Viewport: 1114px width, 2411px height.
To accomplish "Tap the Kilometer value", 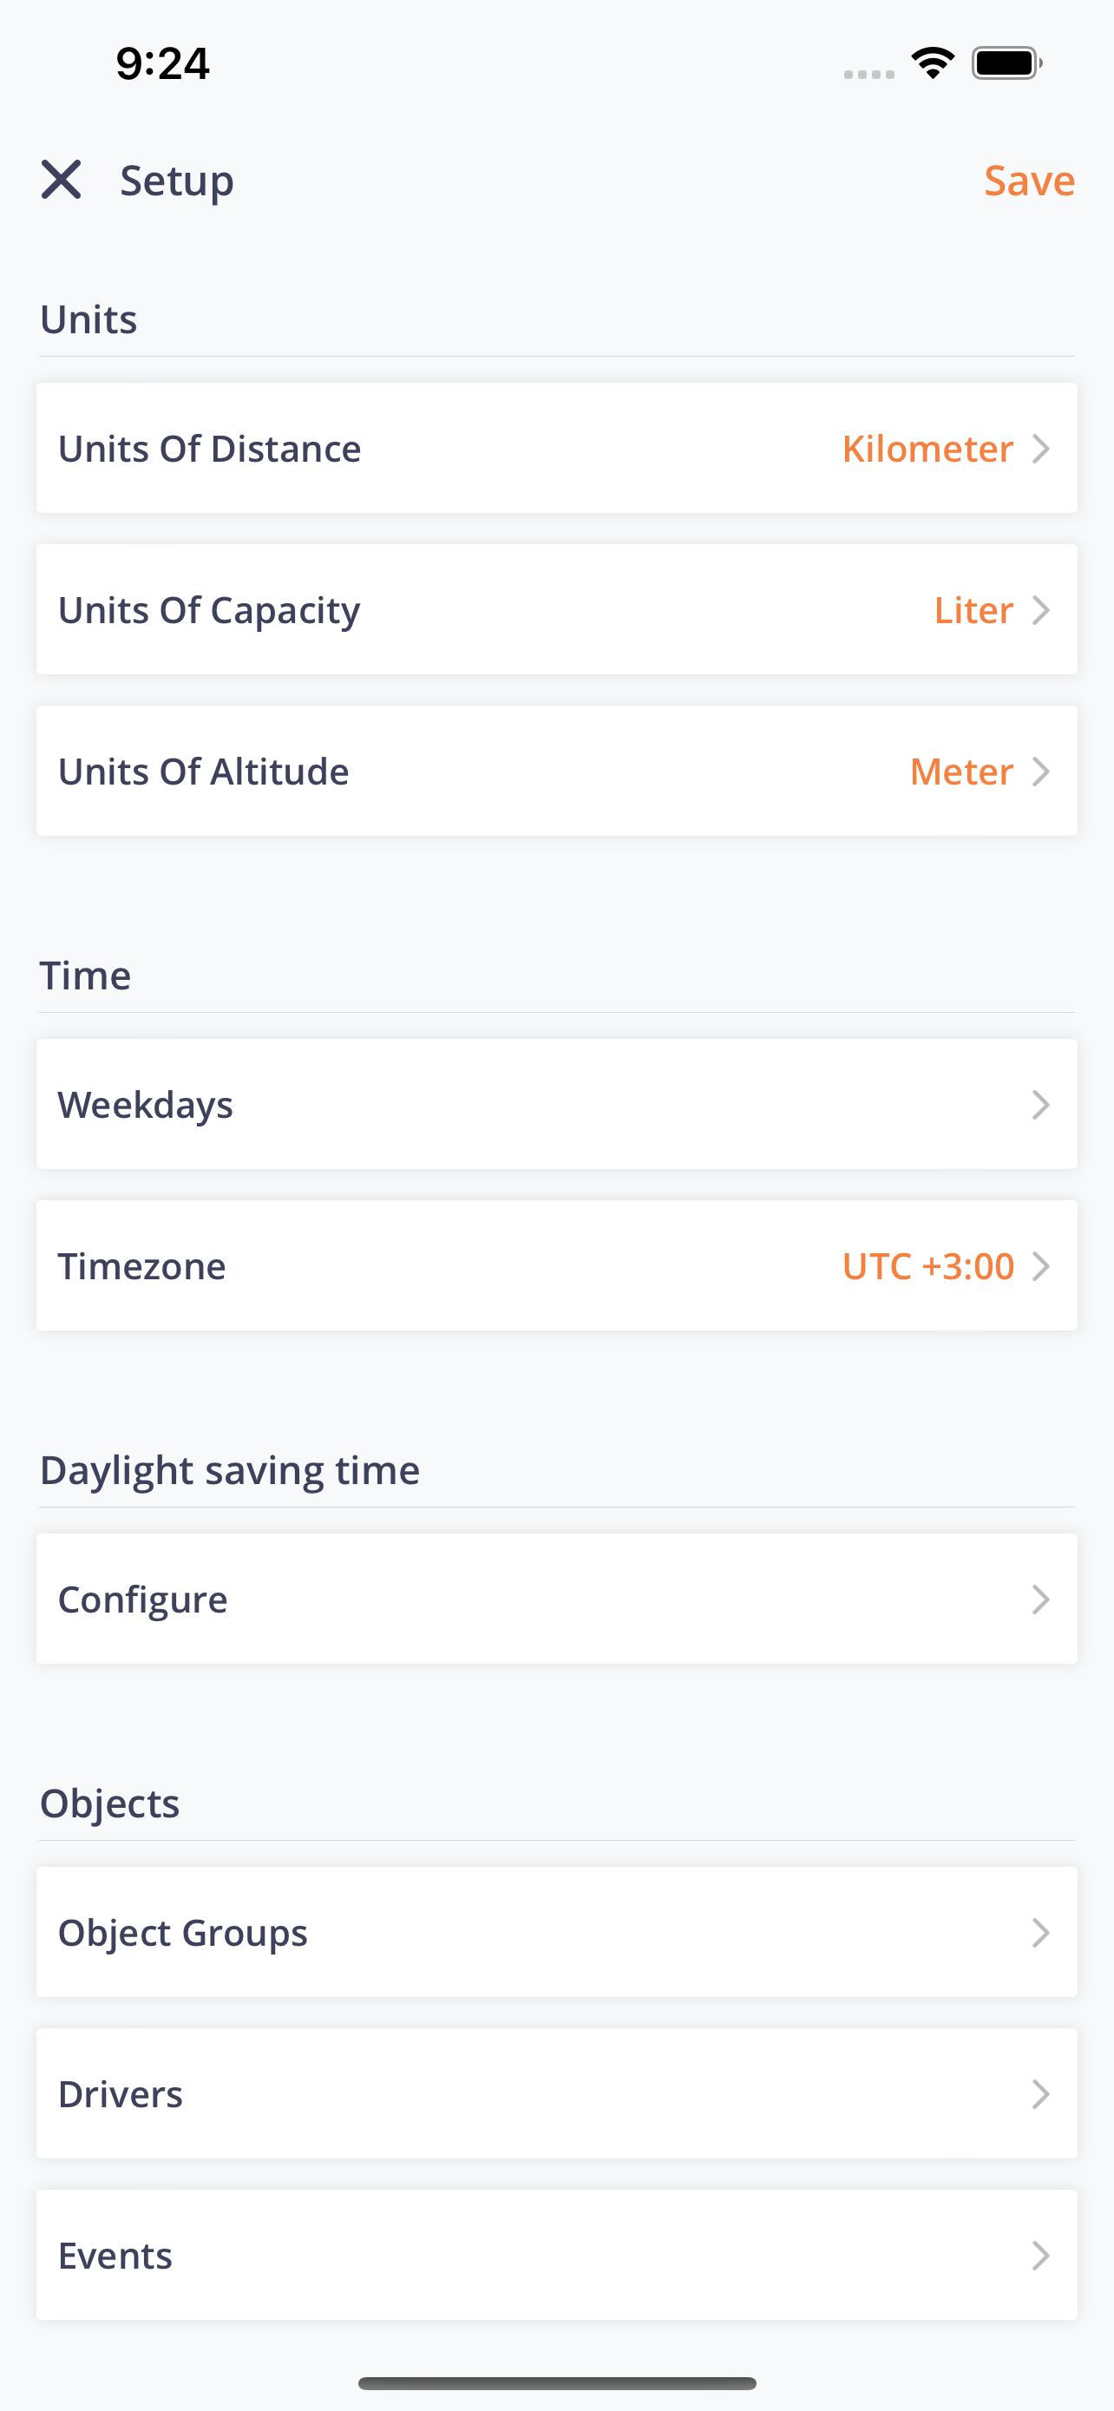I will [x=927, y=449].
